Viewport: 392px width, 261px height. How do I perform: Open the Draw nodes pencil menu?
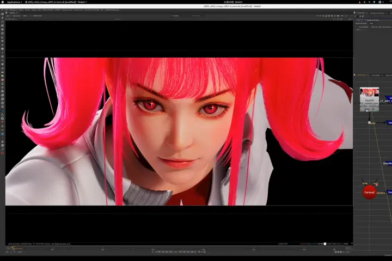[3, 18]
